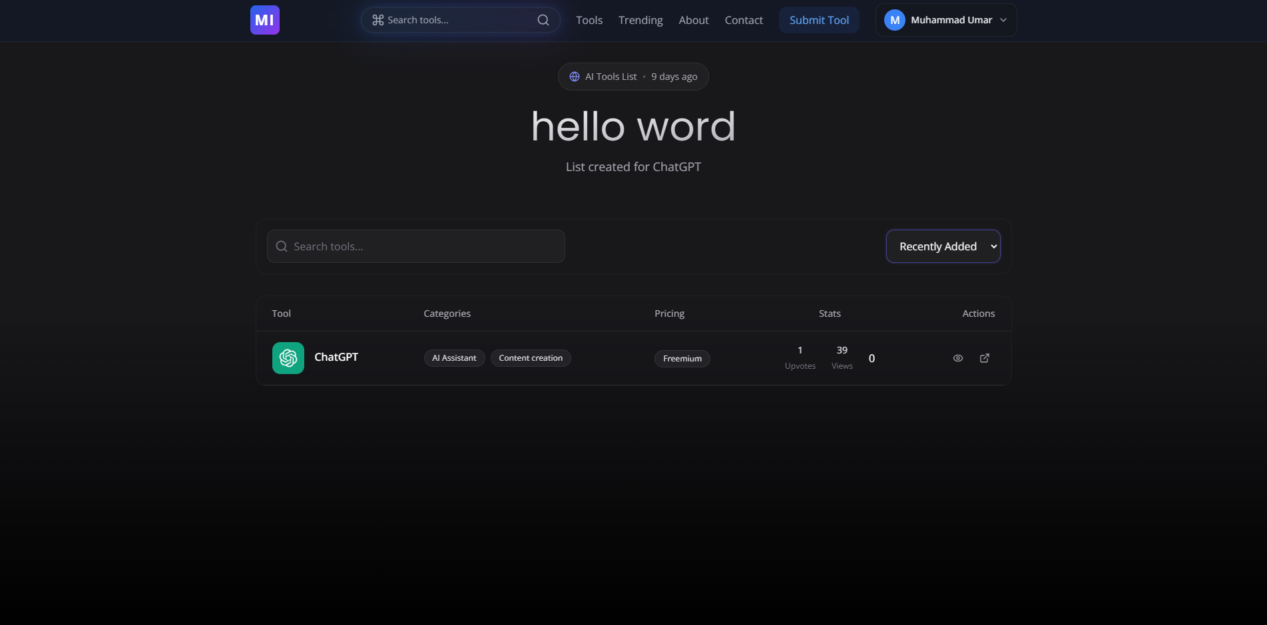Focus the top Search tools field
The height and width of the screenshot is (625, 1267).
click(x=460, y=20)
